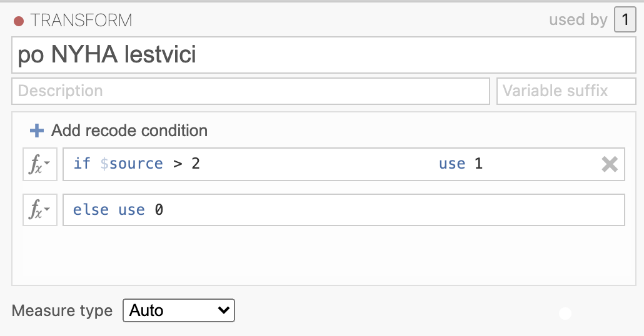Screen dimensions: 644x336
Task: Click into the Description field
Action: (251, 91)
